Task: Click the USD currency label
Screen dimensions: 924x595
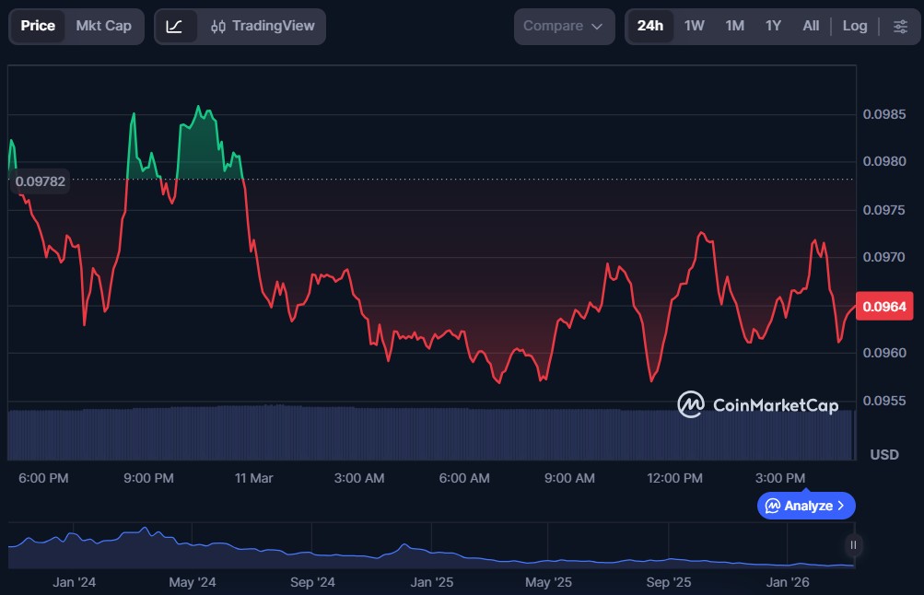Action: click(884, 454)
